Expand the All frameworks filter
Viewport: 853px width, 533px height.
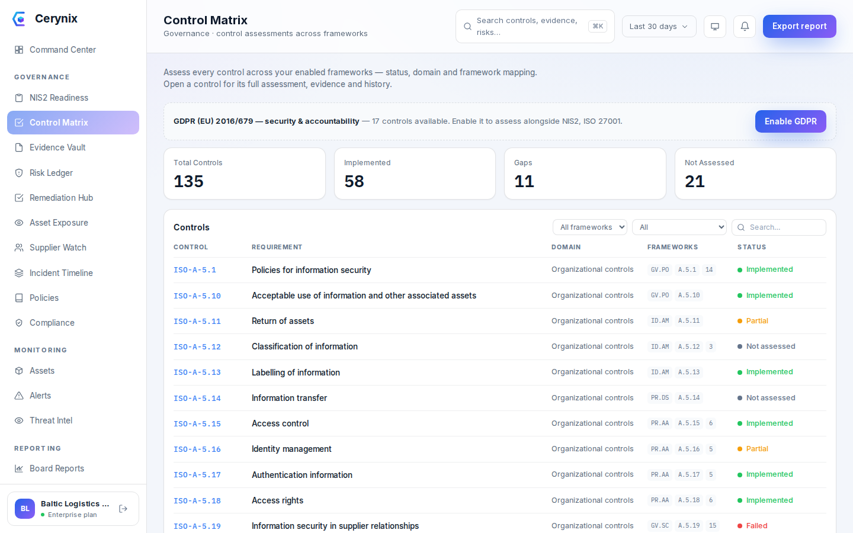589,227
